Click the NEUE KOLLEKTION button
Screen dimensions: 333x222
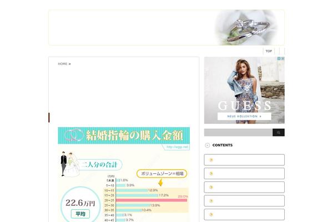244,117
